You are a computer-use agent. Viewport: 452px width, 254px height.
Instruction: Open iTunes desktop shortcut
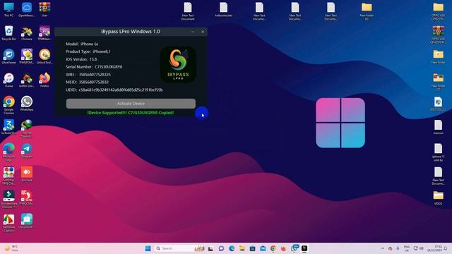[8, 80]
